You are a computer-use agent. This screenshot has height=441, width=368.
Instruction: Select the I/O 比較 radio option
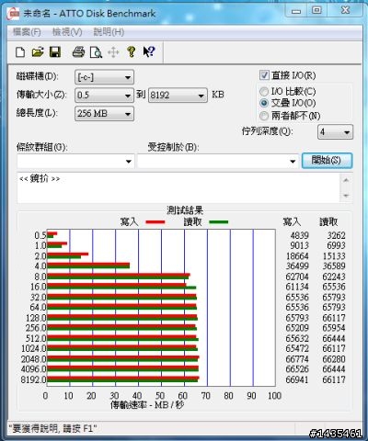(x=264, y=92)
